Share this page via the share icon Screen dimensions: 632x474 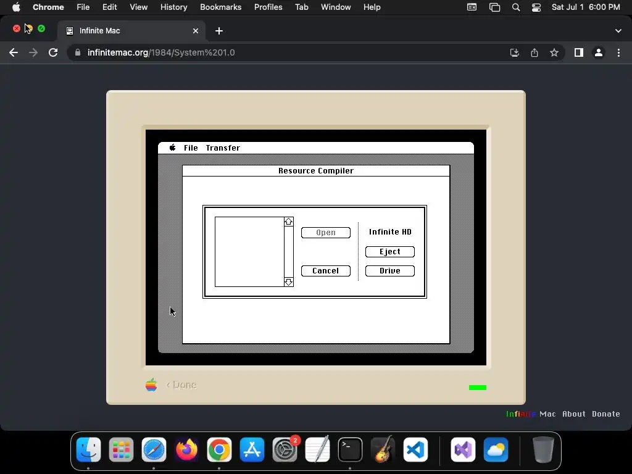tap(534, 52)
